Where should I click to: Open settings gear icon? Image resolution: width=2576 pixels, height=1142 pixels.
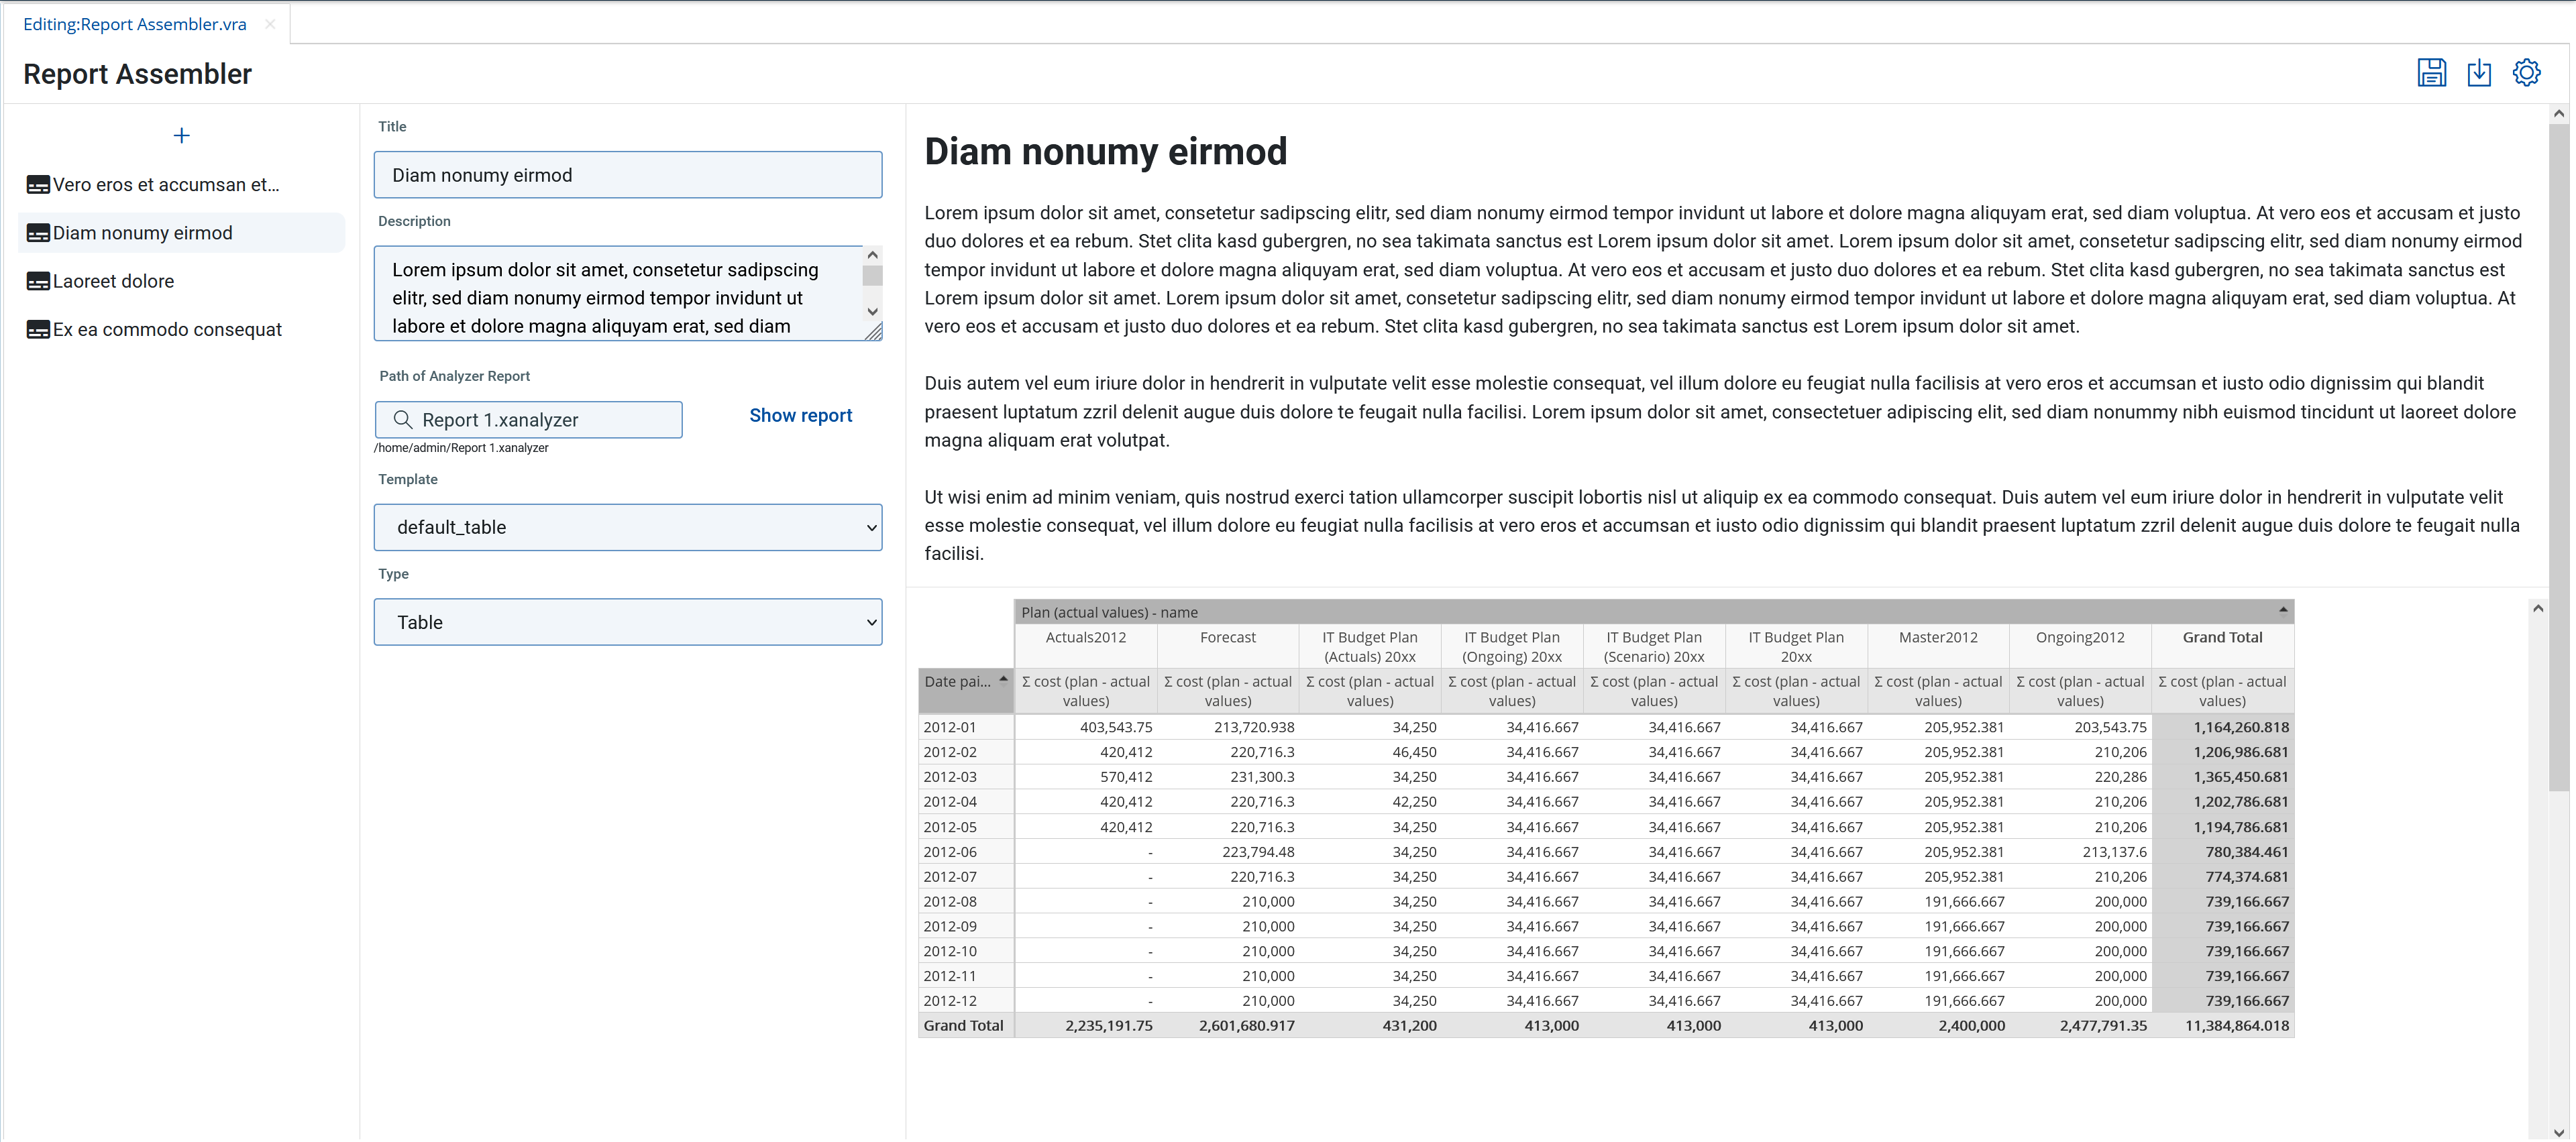[2526, 73]
